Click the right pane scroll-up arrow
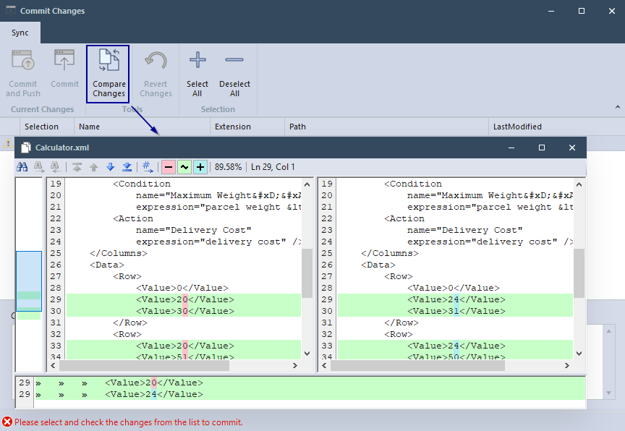625x431 pixels. pyautogui.click(x=579, y=184)
